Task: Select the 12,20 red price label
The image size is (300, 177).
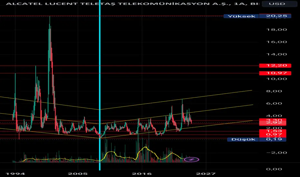Action: click(275, 66)
